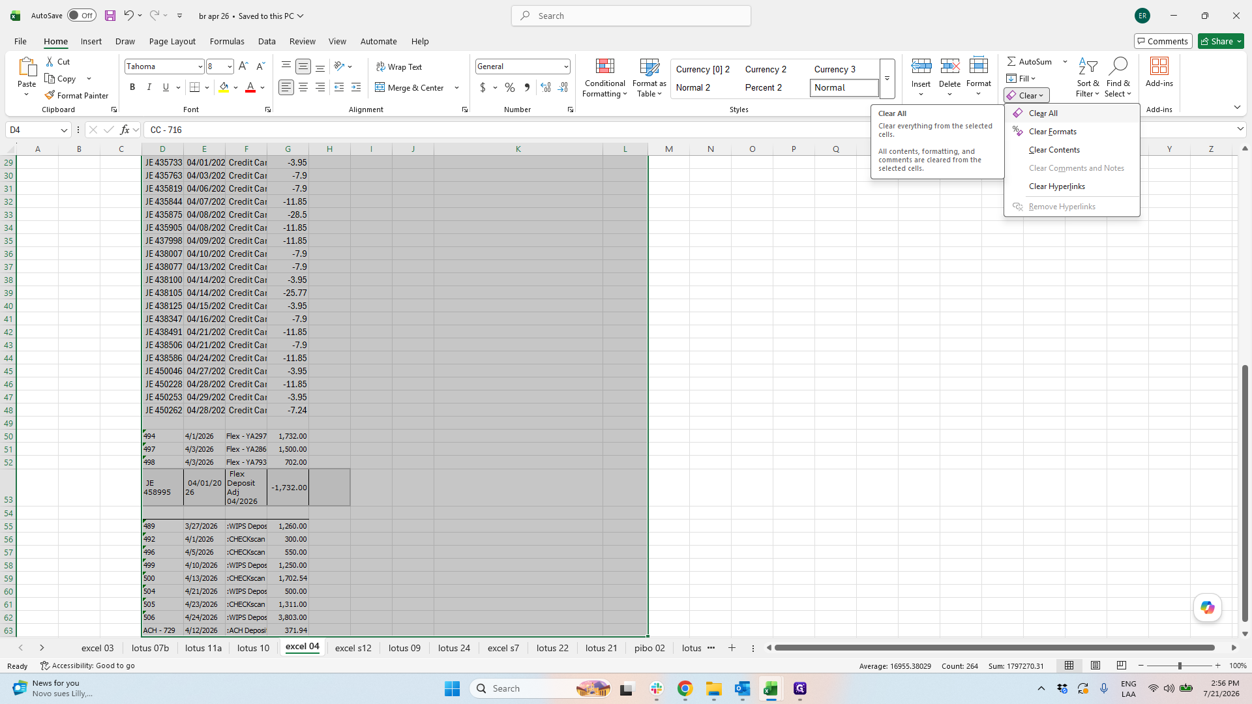Screen dimensions: 1252x704
Task: Click the title bar Search box
Action: (631, 16)
